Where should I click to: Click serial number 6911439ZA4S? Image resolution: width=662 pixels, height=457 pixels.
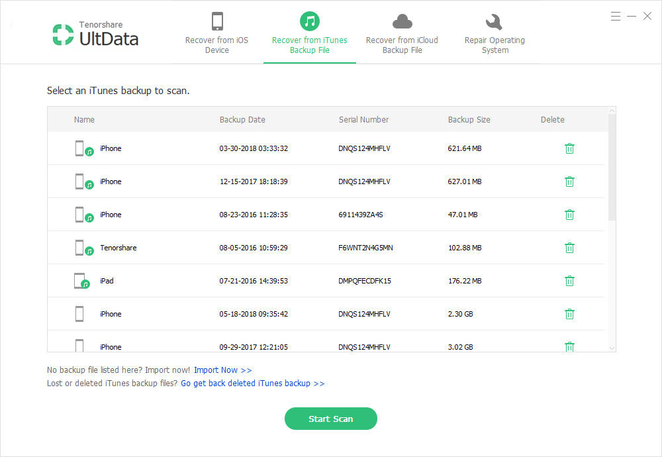click(361, 215)
